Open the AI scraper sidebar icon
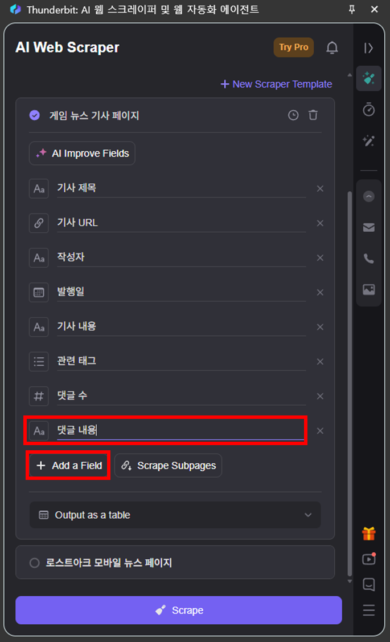Image resolution: width=390 pixels, height=642 pixels. tap(369, 78)
